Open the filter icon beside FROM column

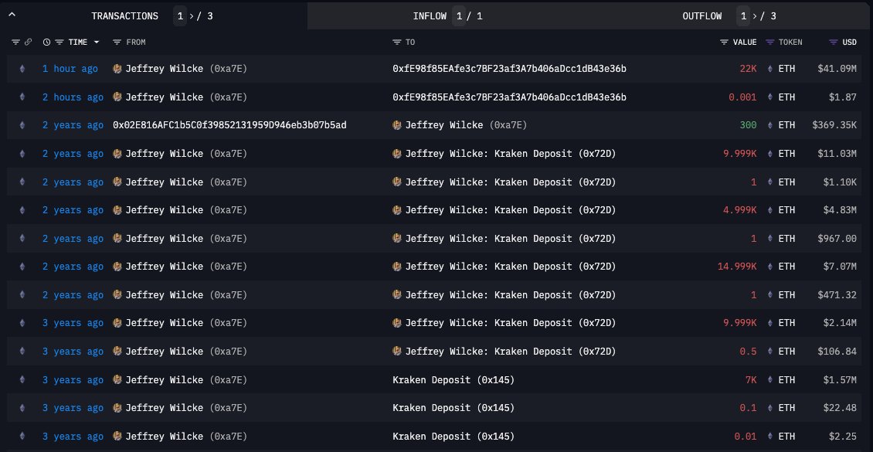click(116, 42)
